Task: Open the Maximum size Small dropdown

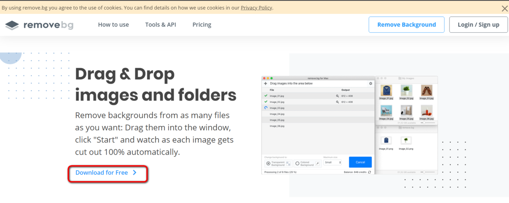Action: [x=332, y=162]
